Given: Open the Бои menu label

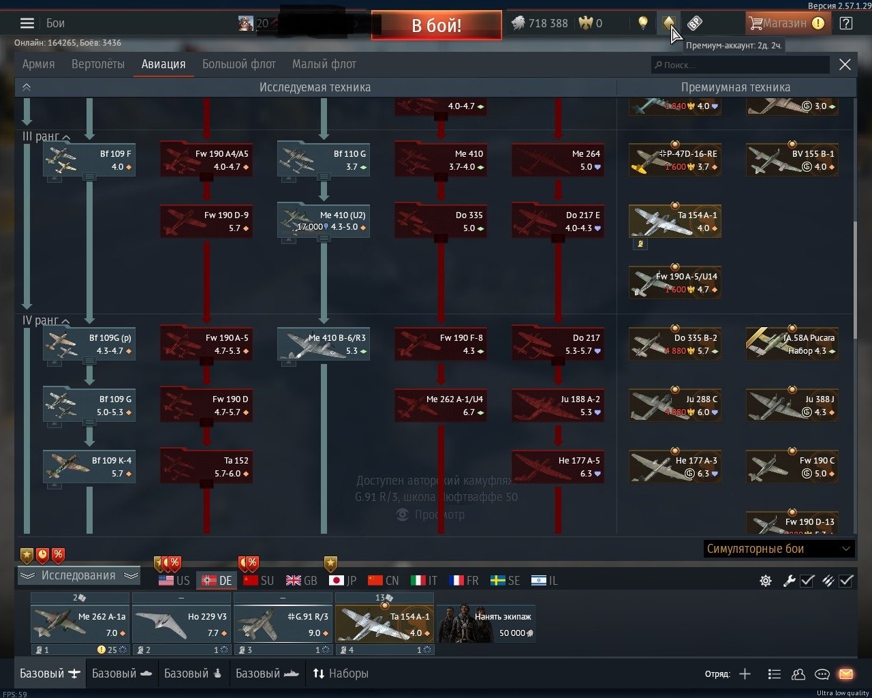Looking at the screenshot, I should [56, 23].
